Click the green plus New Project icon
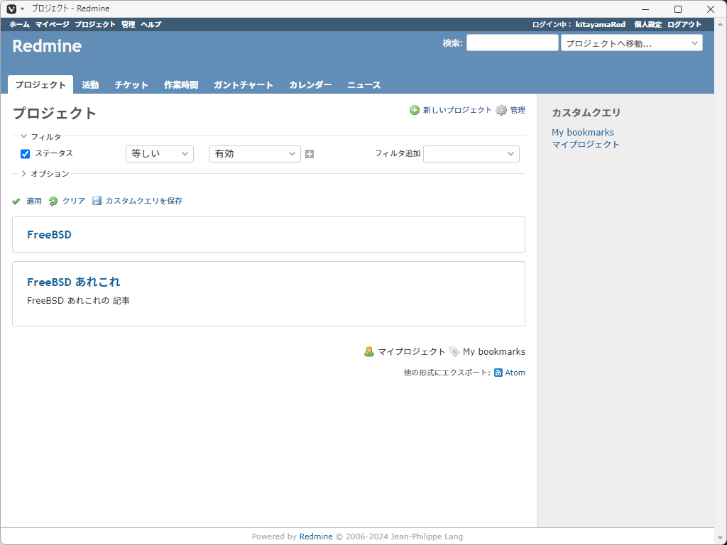727x545 pixels. (x=415, y=110)
